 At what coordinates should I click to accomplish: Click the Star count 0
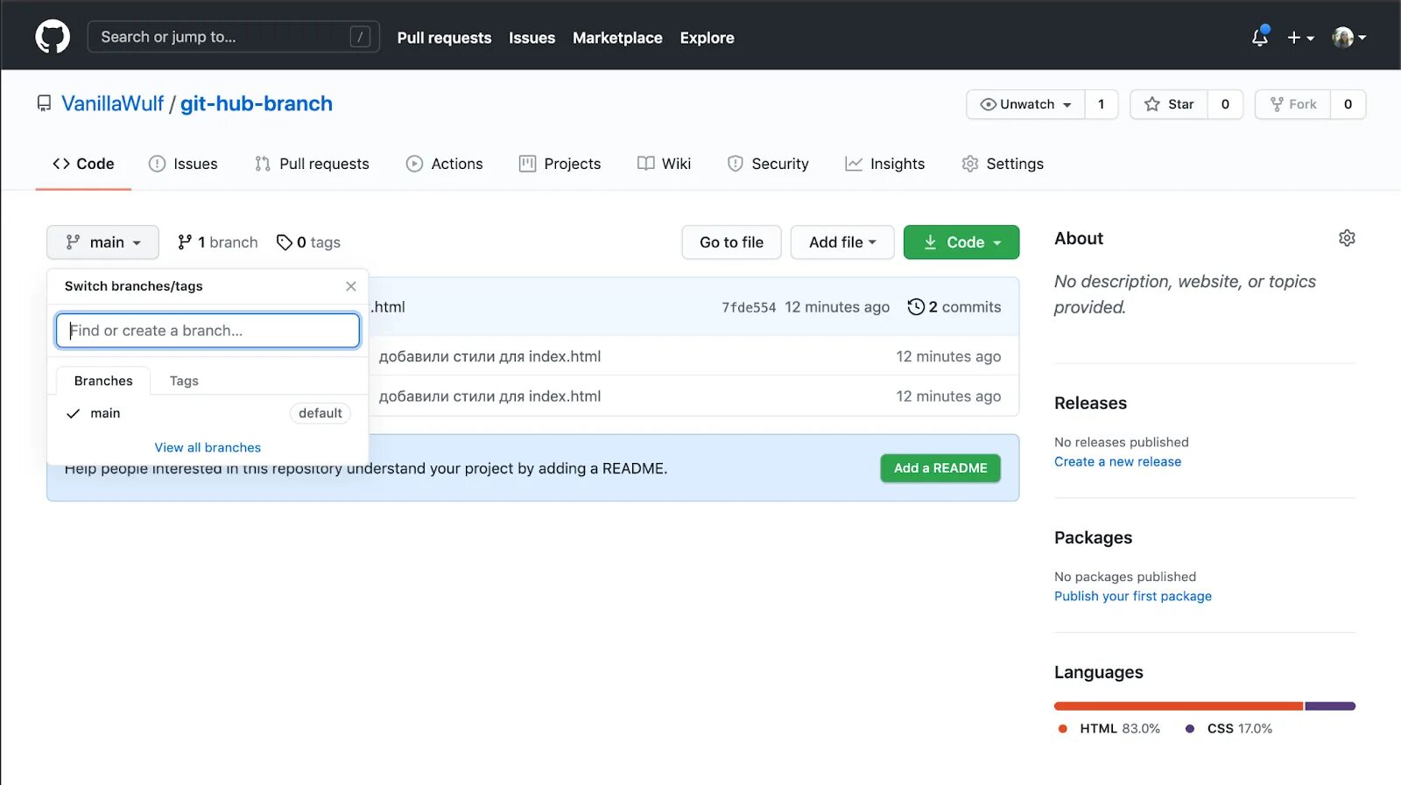pos(1225,104)
